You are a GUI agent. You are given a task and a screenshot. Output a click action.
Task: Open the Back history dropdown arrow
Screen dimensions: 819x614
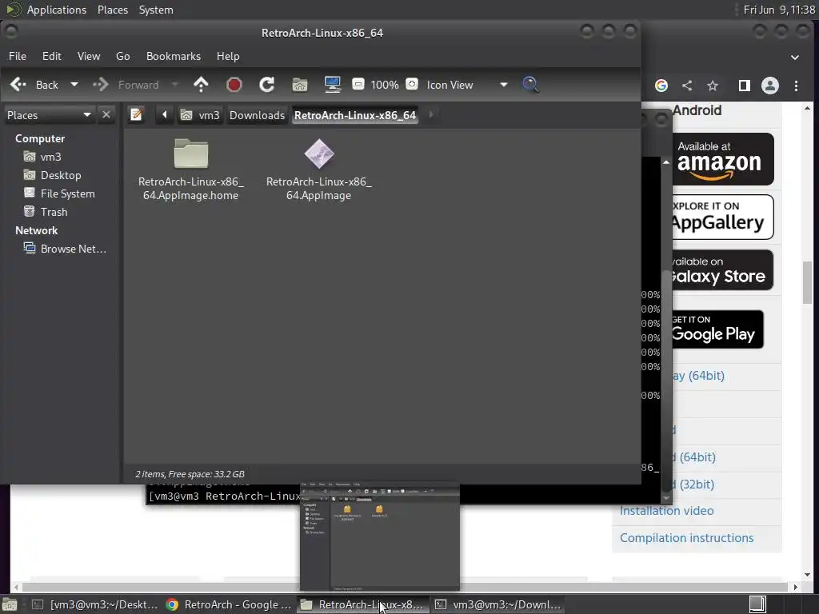(x=74, y=85)
